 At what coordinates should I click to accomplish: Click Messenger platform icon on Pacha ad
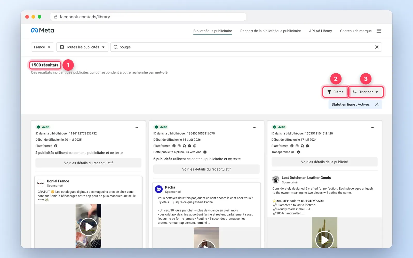coord(189,146)
